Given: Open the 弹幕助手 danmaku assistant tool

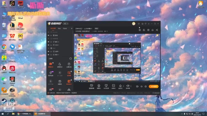Looking at the screenshot, I should [x=50, y=65].
